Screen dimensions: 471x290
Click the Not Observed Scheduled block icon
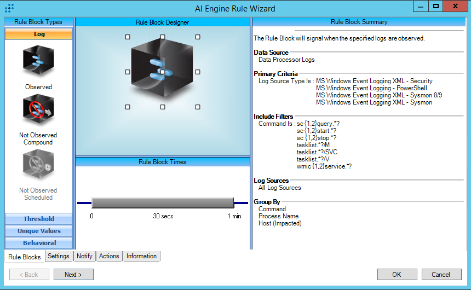click(38, 166)
